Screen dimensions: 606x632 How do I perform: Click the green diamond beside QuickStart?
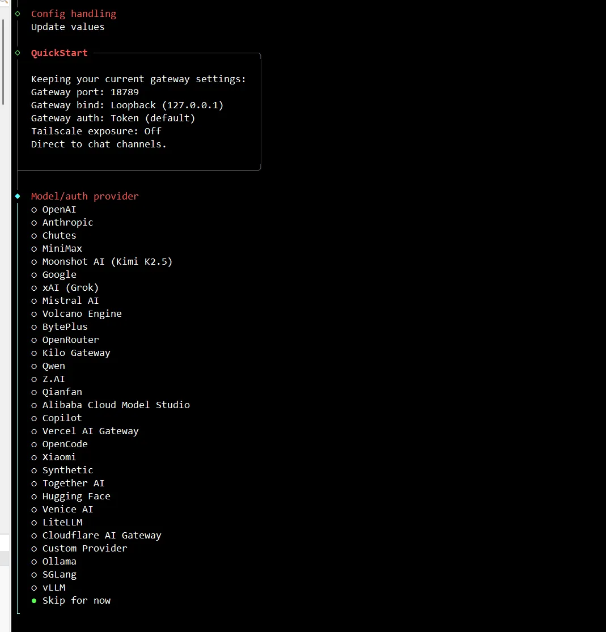pos(18,53)
